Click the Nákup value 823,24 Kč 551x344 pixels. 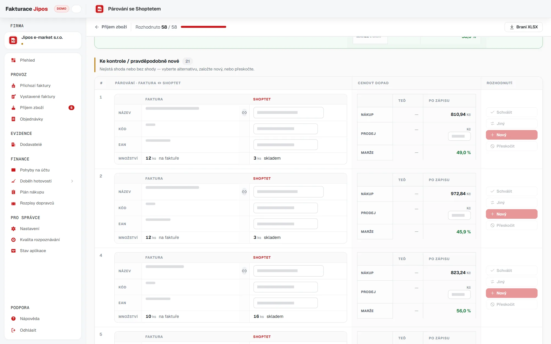click(x=461, y=273)
